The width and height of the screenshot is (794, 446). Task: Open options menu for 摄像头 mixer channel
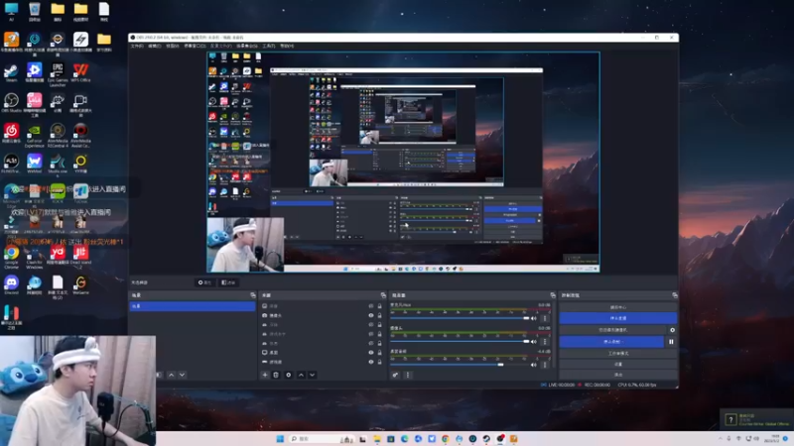click(x=545, y=342)
